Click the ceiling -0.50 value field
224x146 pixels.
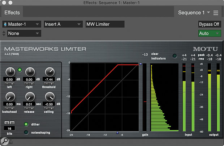tap(49, 104)
